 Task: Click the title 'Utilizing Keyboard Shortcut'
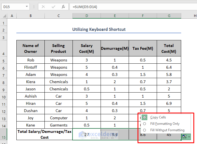99,29
